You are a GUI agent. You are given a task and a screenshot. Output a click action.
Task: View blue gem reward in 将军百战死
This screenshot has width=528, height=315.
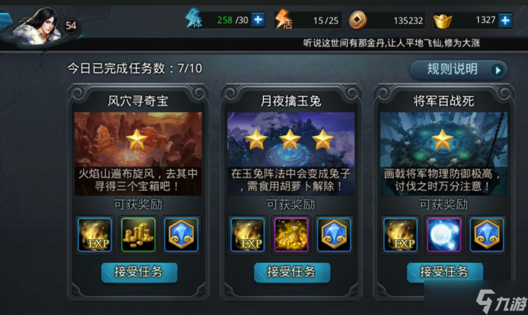[486, 235]
